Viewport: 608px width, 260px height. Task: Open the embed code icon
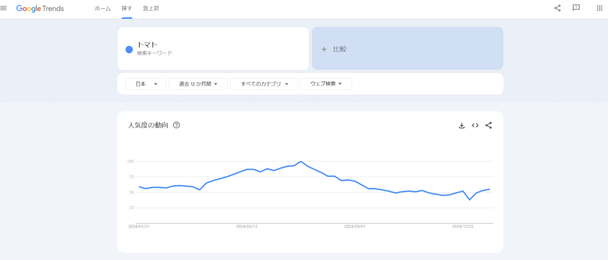(x=475, y=126)
